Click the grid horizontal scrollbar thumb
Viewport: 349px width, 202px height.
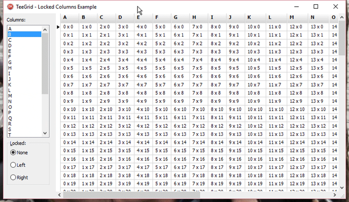[132, 195]
